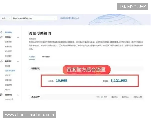
Task: Click the 资源提交 section header
Action: click(x=8, y=37)
